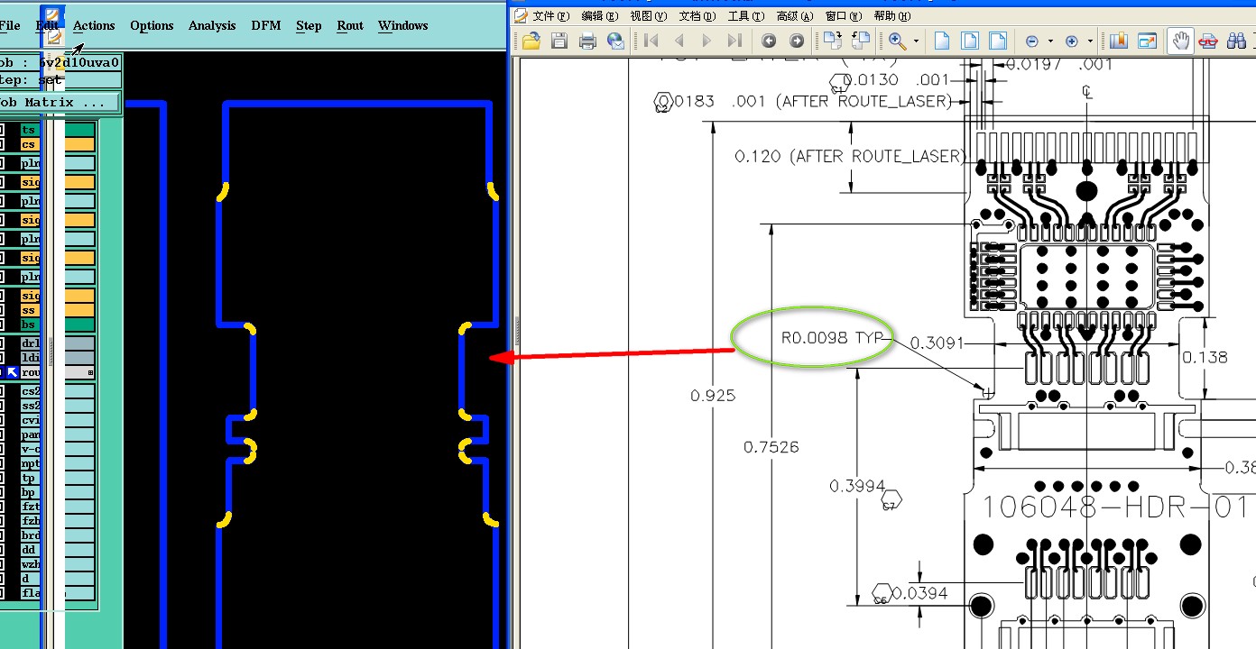1256x649 pixels.
Task: Toggle checkbox for cs layer
Action: tap(2, 144)
